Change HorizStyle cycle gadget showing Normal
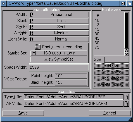 click(x=59, y=39)
